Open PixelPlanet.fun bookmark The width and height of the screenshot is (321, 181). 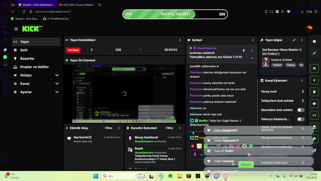click(x=56, y=19)
